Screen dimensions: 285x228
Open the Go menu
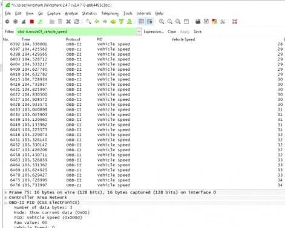(x=41, y=13)
